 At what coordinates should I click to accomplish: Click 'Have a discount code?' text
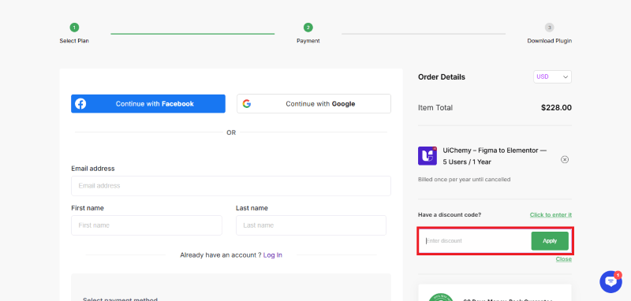(450, 214)
